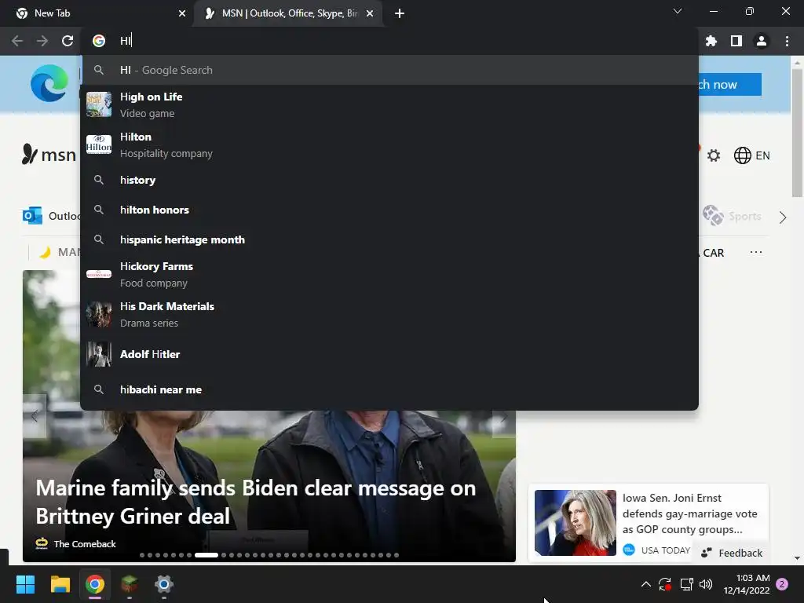Expand more shortcuts with the right chevron
804x603 pixels.
tap(783, 217)
